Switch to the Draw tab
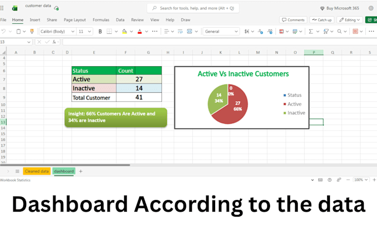 (185, 20)
